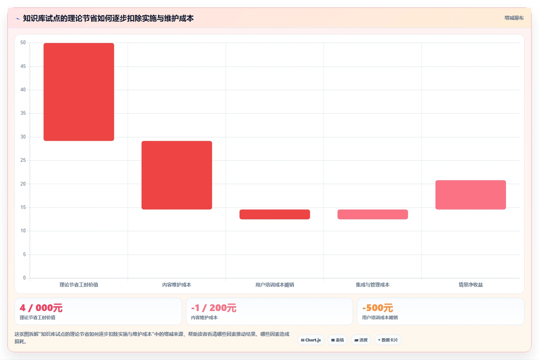Viewport: 539px width, 360px height.
Task: Open the -500元 data card
Action: point(441,311)
